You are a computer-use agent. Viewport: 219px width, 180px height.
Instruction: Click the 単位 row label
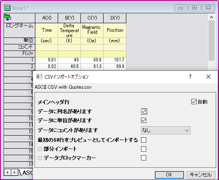click(x=20, y=41)
